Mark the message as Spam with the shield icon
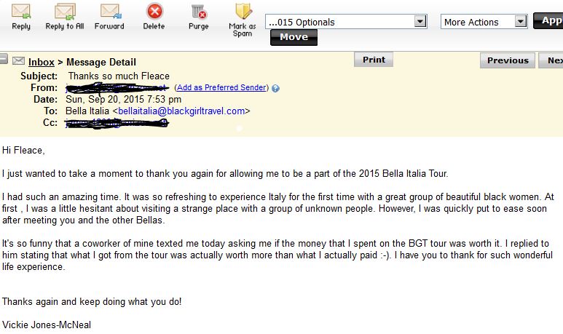563x334 pixels. coord(243,11)
